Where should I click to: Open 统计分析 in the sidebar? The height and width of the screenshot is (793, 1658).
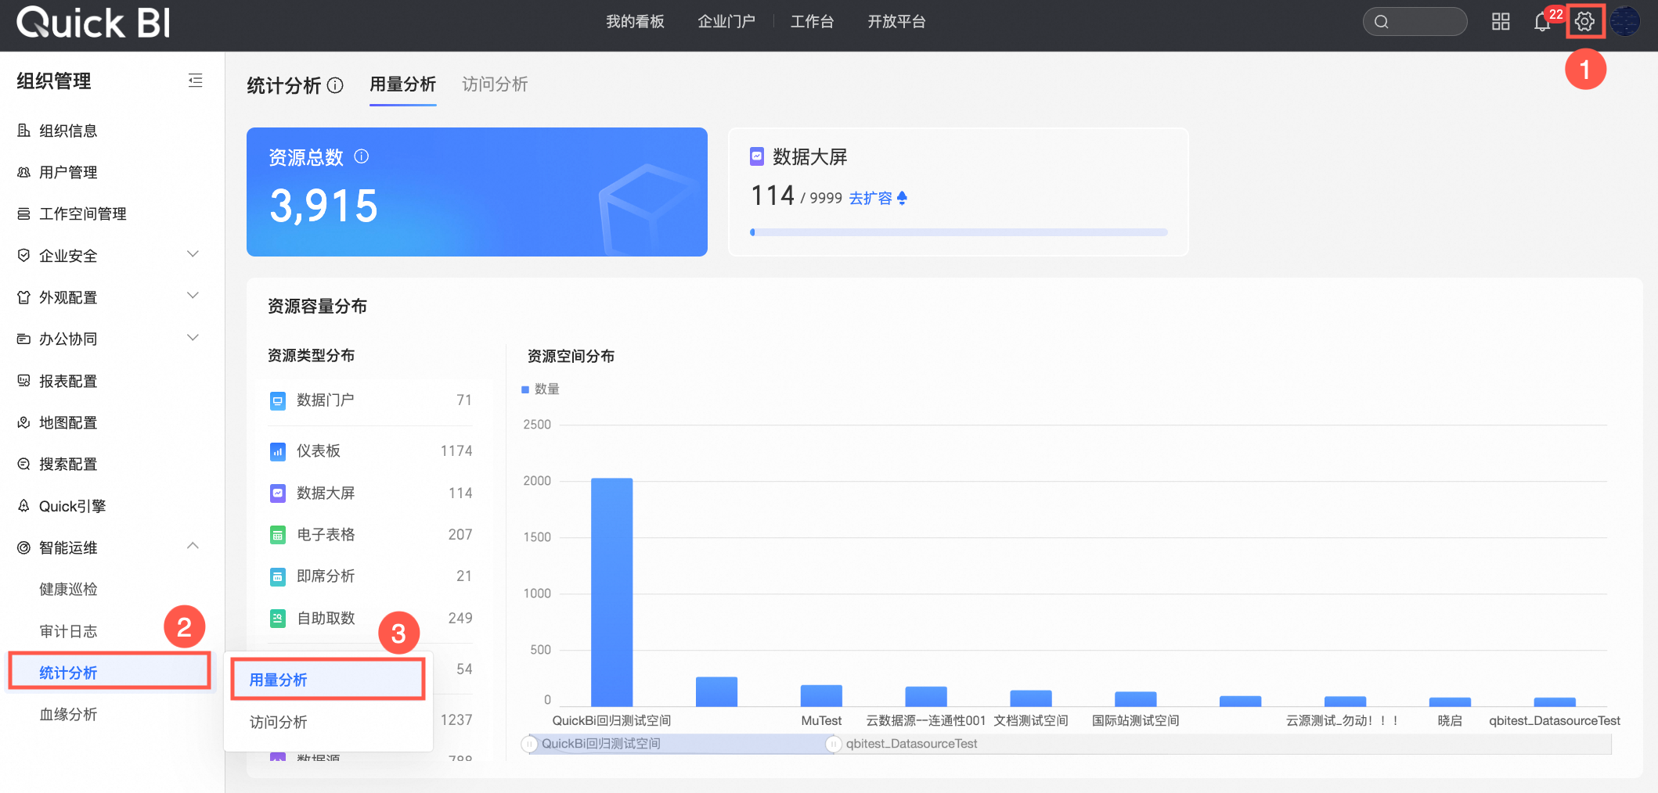click(x=110, y=672)
